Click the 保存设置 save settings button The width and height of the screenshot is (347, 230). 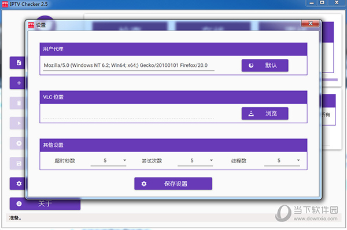[173, 183]
